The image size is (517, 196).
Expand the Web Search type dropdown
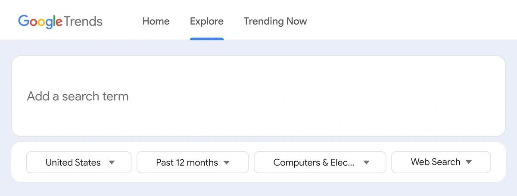[x=441, y=162]
